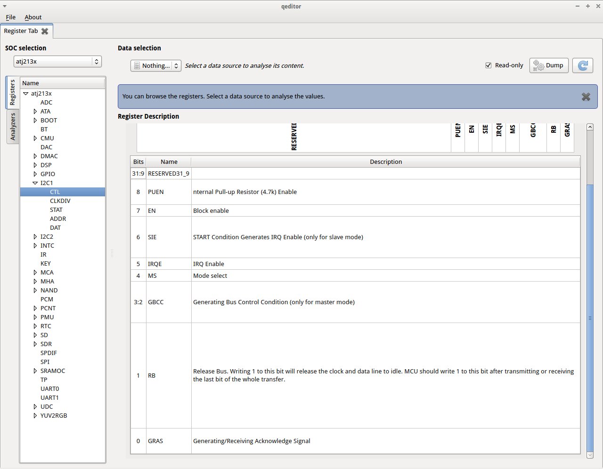This screenshot has width=603, height=469.
Task: Switch to the Analyzers side tab
Action: (x=13, y=126)
